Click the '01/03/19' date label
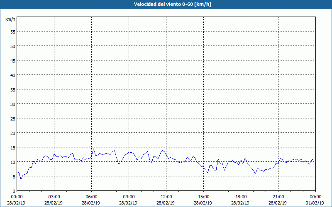 pos(315,203)
